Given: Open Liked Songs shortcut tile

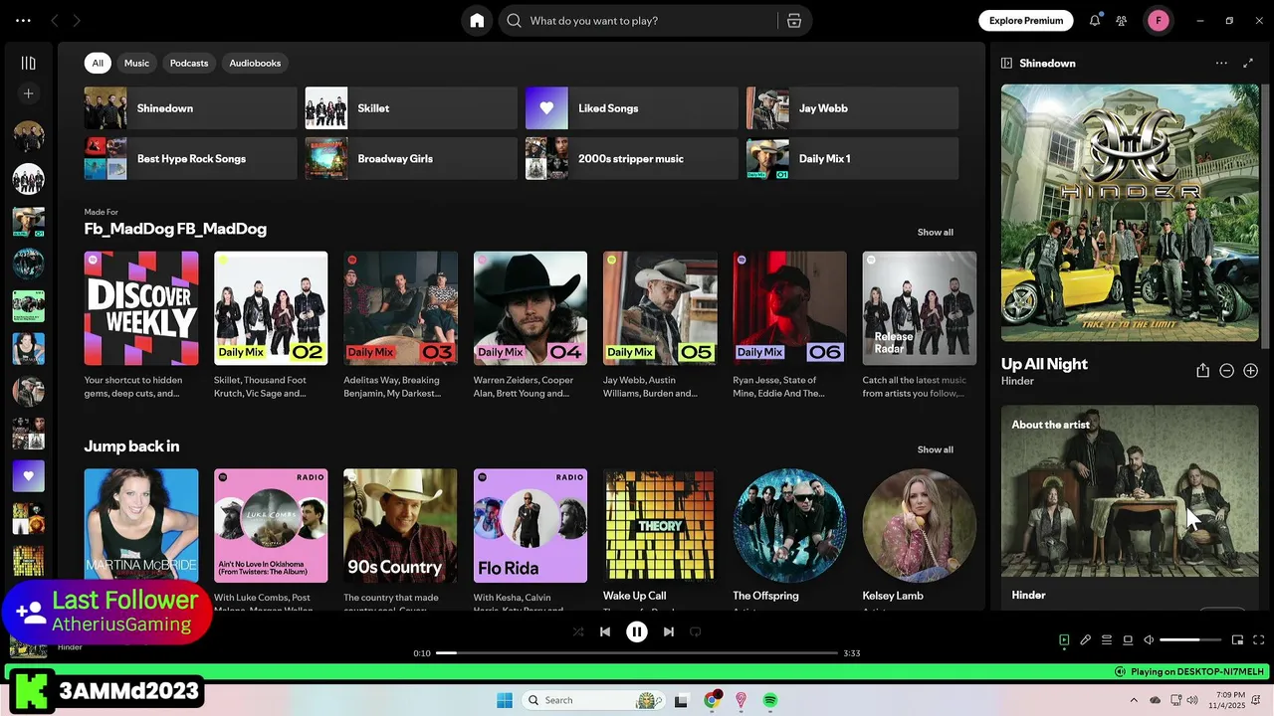Looking at the screenshot, I should tap(632, 108).
